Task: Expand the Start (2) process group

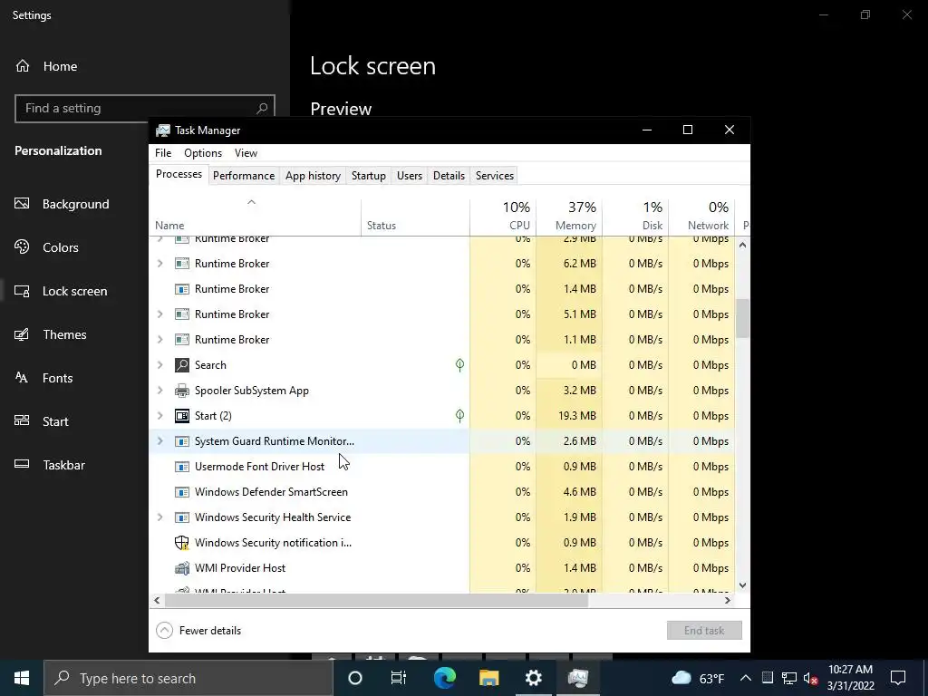Action: 159,416
